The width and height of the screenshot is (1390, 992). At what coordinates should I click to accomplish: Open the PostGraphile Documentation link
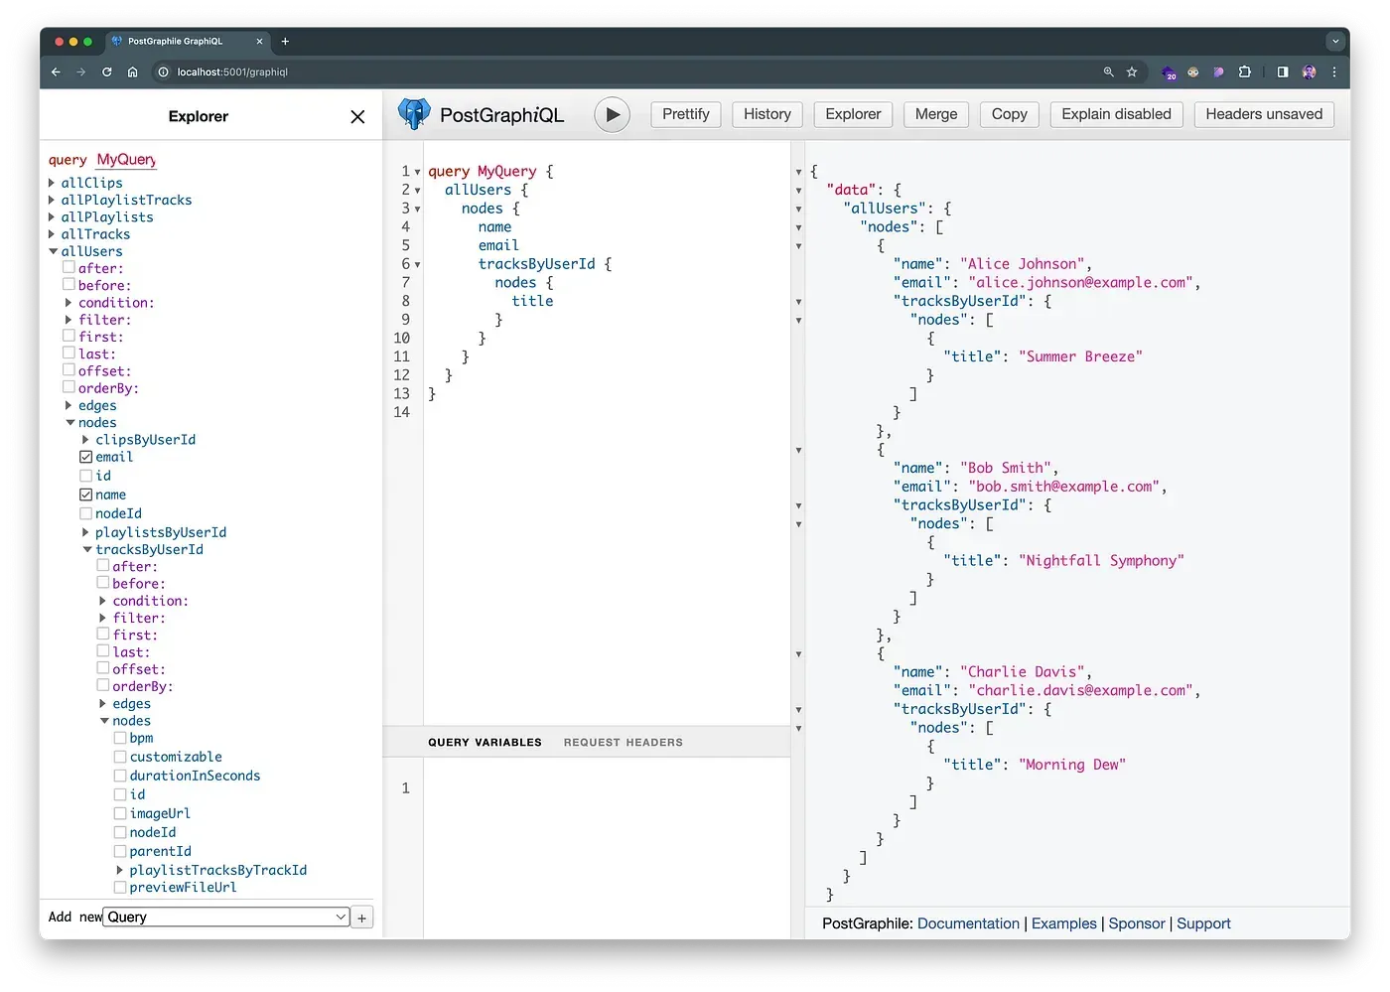pos(968,924)
